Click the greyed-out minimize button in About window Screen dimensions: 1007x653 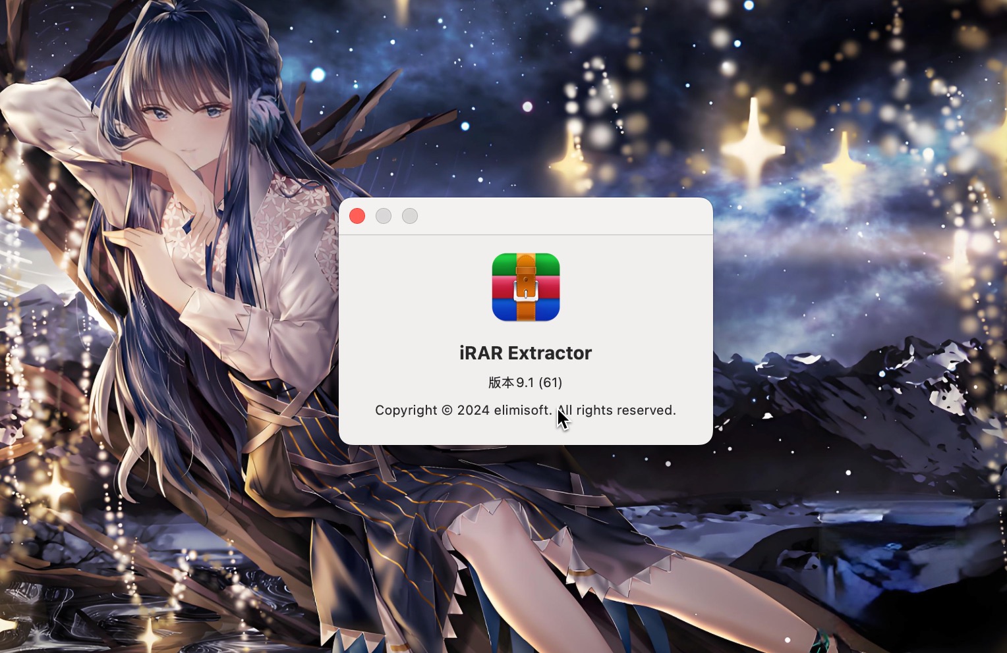(384, 216)
